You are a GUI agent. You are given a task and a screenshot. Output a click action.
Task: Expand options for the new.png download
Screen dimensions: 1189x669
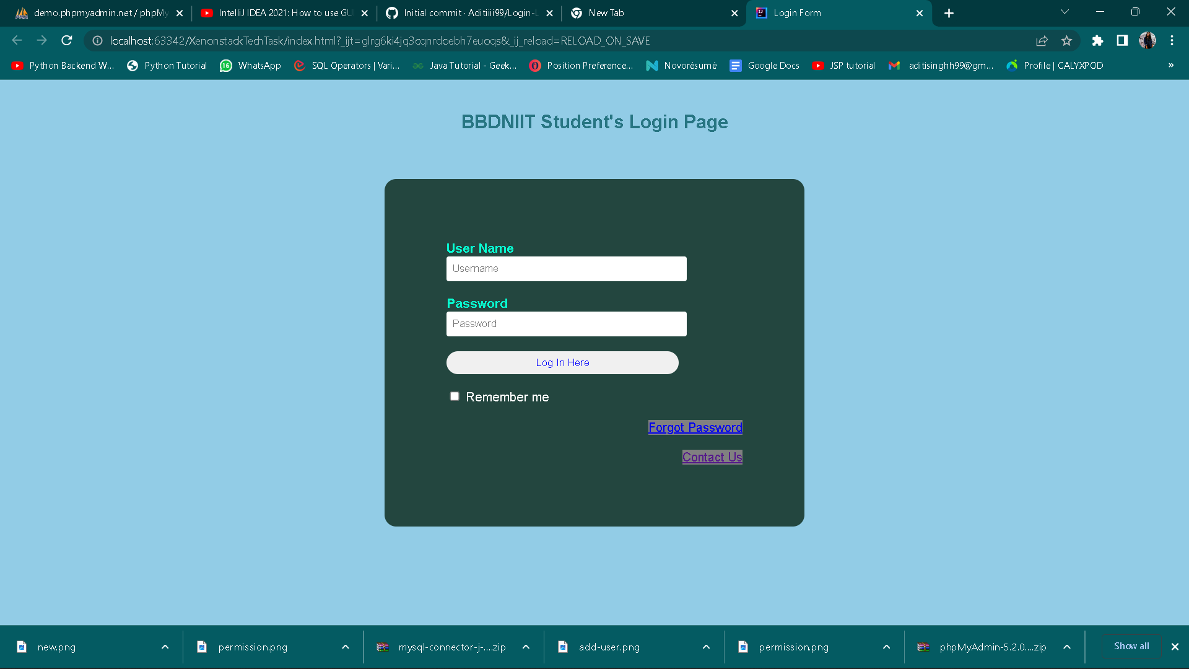point(165,647)
